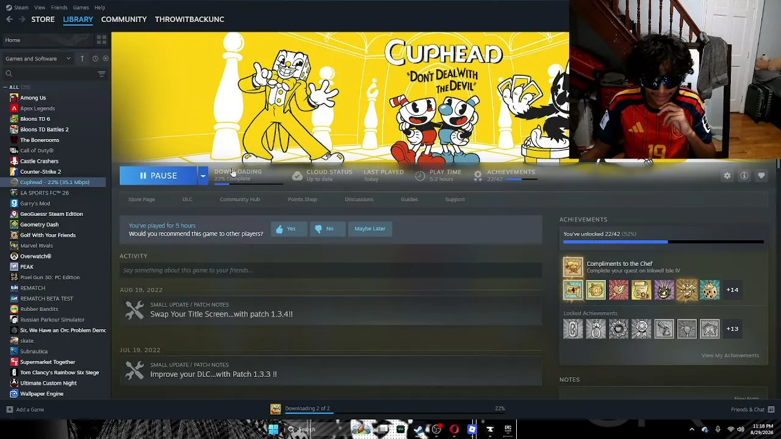The image size is (781, 439).
Task: Open the advanced library filter icon
Action: (101, 74)
